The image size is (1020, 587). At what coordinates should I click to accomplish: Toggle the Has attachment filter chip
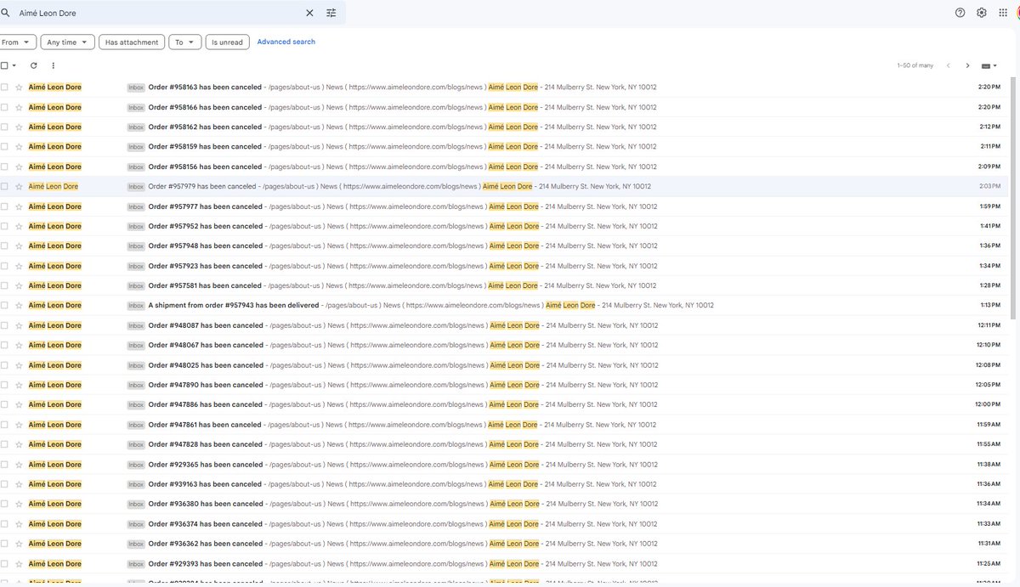coord(132,42)
